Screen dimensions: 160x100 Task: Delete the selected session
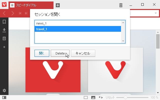[x=60, y=53]
